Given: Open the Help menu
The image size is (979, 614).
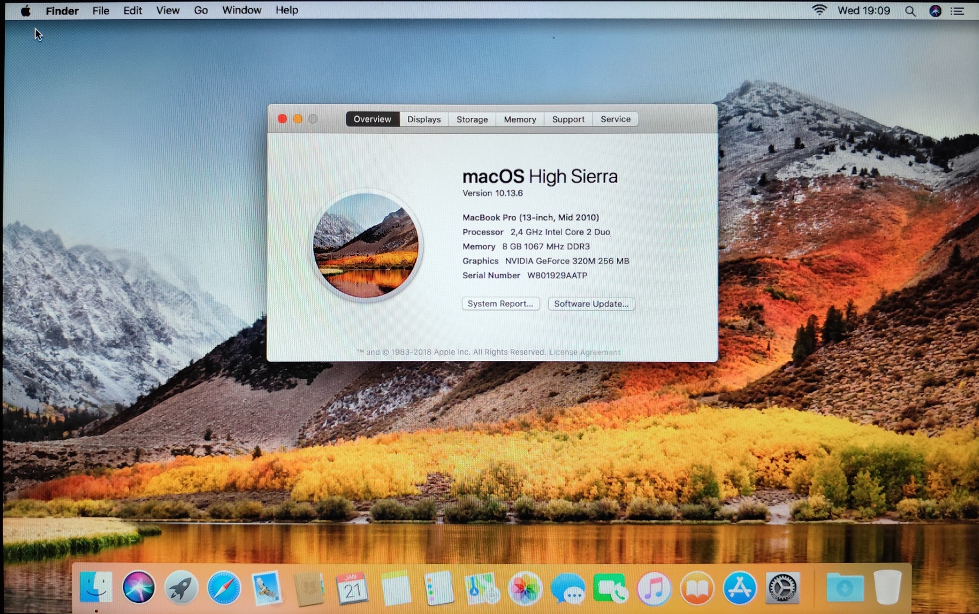Looking at the screenshot, I should point(287,11).
